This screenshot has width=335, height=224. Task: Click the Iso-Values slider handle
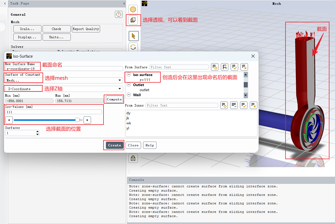pos(77,120)
